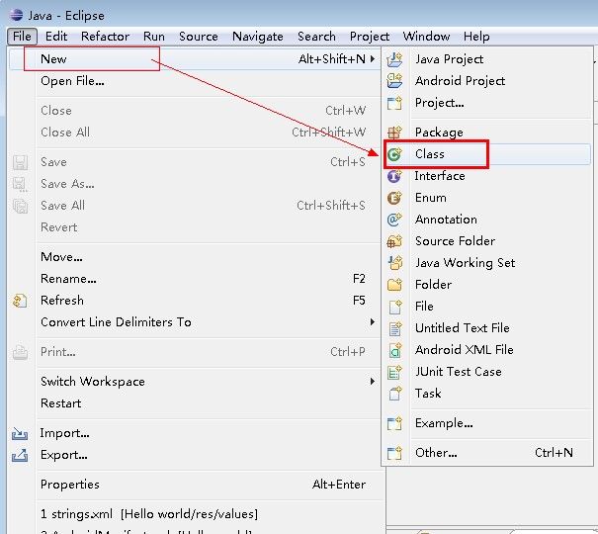The height and width of the screenshot is (534, 598).
Task: Open the Search menu
Action: (316, 37)
